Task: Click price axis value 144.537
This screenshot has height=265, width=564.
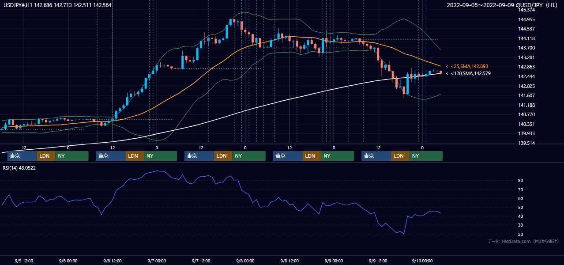Action: 526,29
